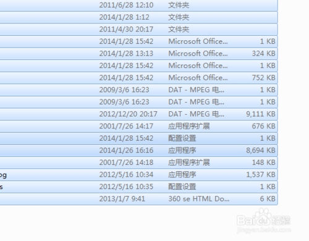Select the date 2011/6/28 12:10
This screenshot has width=309, height=241.
point(126,5)
